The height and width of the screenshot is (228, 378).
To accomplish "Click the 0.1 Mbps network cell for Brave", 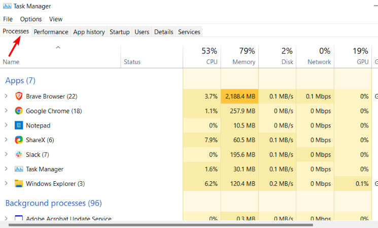I will pyautogui.click(x=315, y=96).
